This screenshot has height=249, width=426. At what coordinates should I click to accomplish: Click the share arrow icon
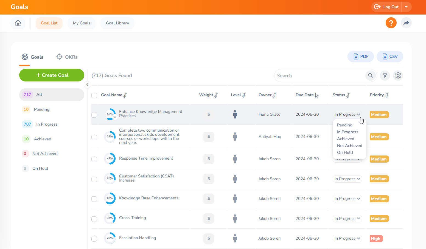click(x=406, y=23)
